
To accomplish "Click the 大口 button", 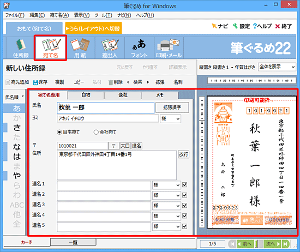I will coord(125,146).
